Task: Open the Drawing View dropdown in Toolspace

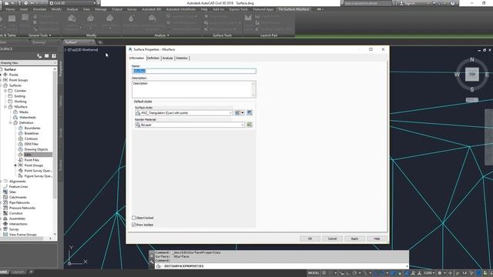Action: [29, 63]
